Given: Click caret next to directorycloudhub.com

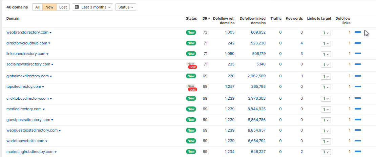Looking at the screenshot, I should [49, 43].
